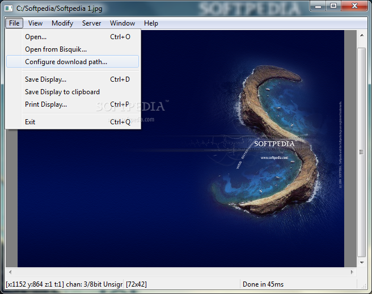
Task: Click the vertical scrollbar down arrow
Action: tap(362, 262)
